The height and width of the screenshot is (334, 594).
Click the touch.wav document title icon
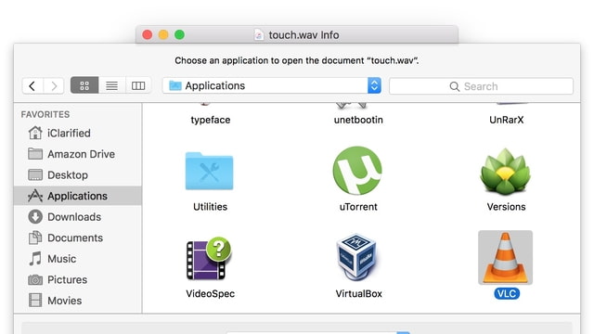tap(259, 35)
